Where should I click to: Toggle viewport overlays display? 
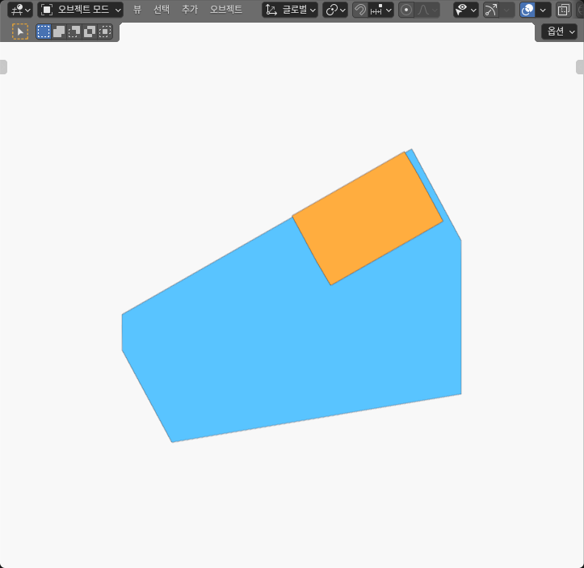[x=527, y=10]
